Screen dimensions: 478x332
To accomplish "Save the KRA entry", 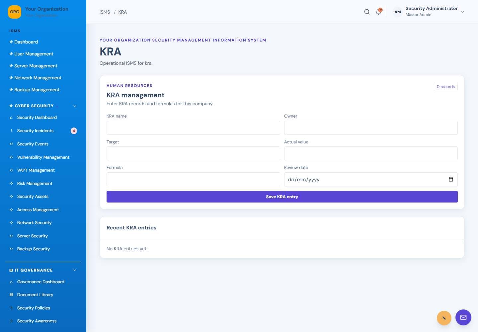I will [282, 197].
